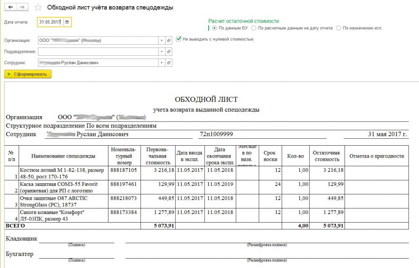The width and height of the screenshot is (419, 268).
Task: Click the wear term 24 in the Каска row
Action: tap(278, 184)
